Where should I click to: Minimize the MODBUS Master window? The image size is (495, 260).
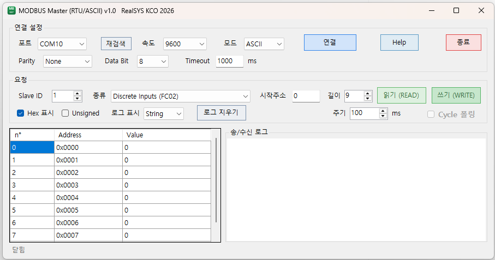(432, 10)
